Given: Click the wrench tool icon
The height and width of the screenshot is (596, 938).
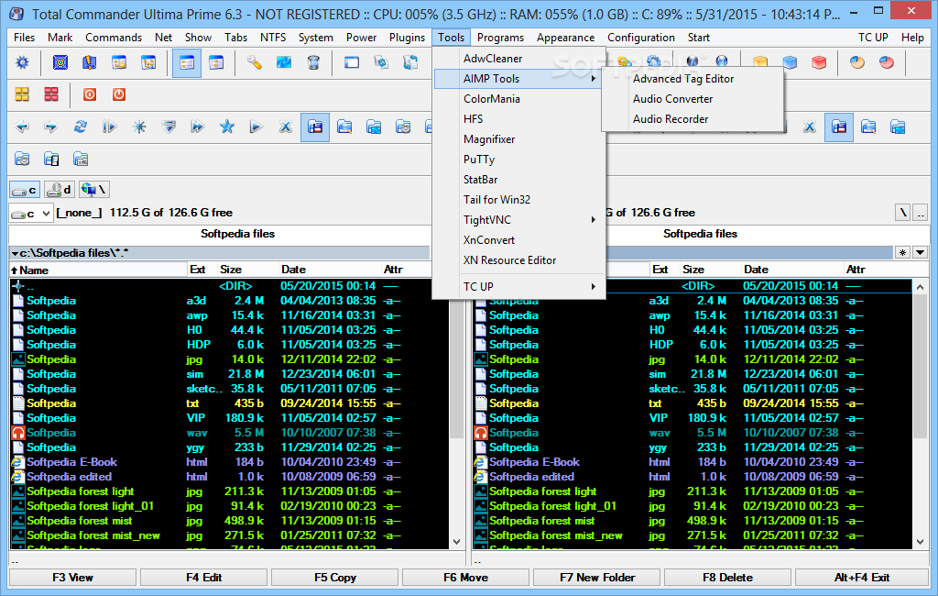Looking at the screenshot, I should (255, 62).
